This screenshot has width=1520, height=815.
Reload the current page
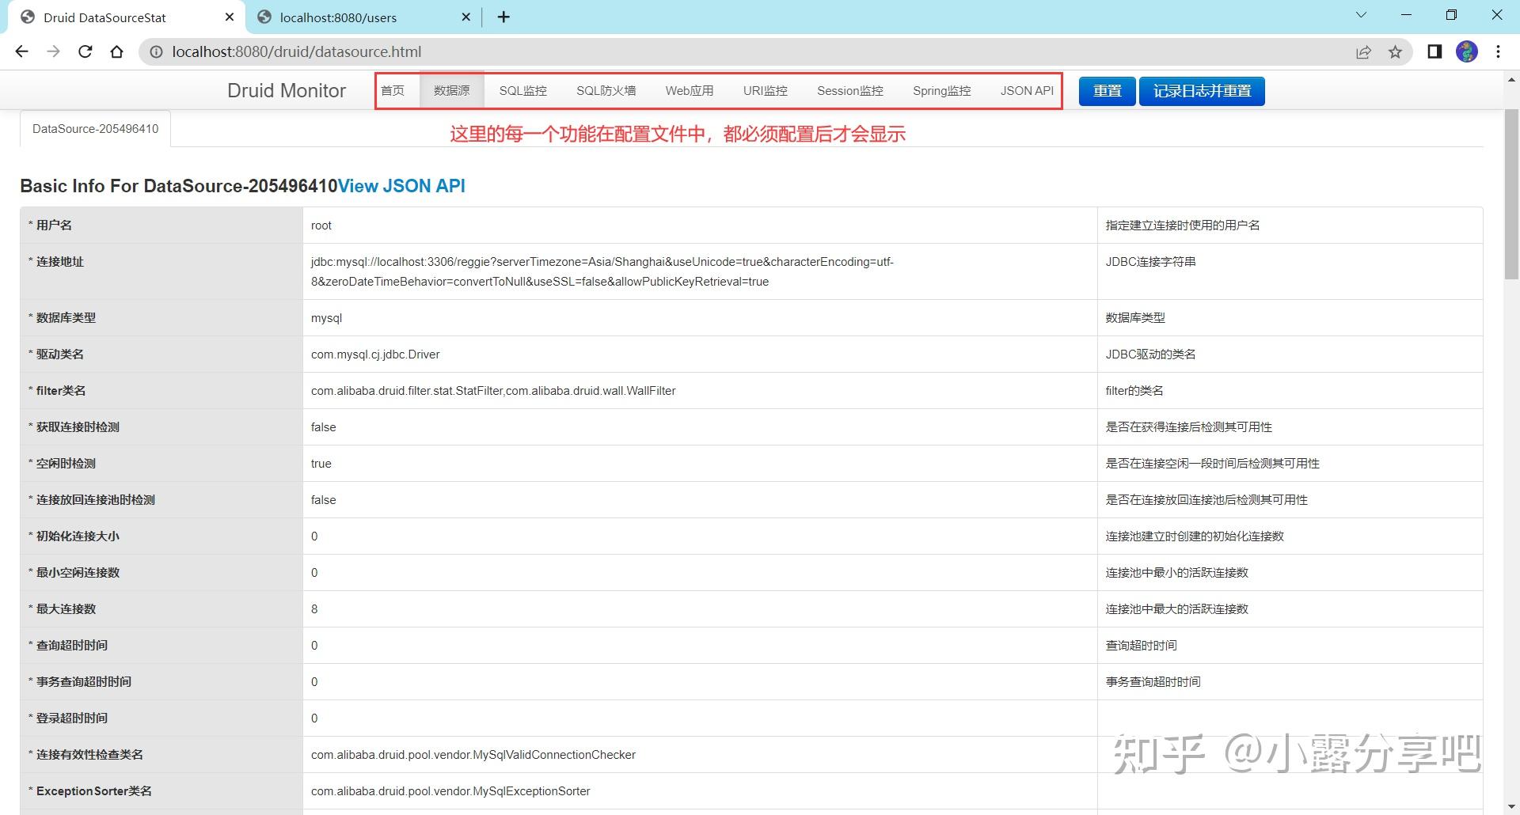[x=85, y=51]
